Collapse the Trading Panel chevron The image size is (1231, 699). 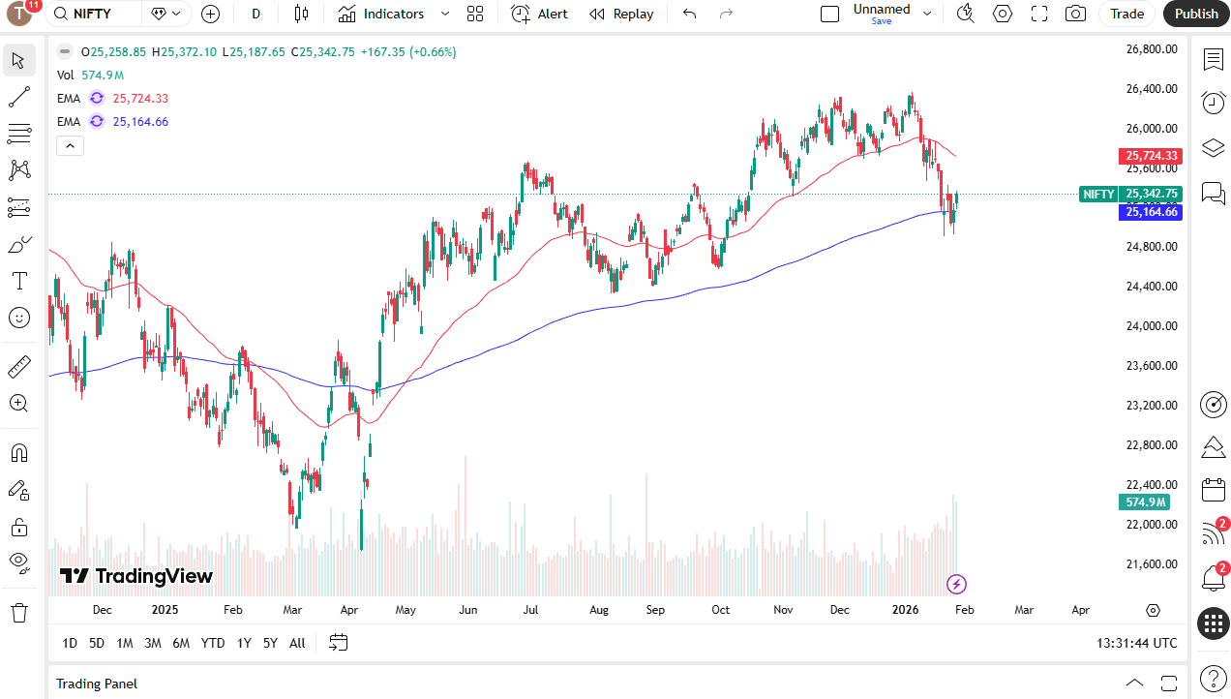pyautogui.click(x=1135, y=684)
